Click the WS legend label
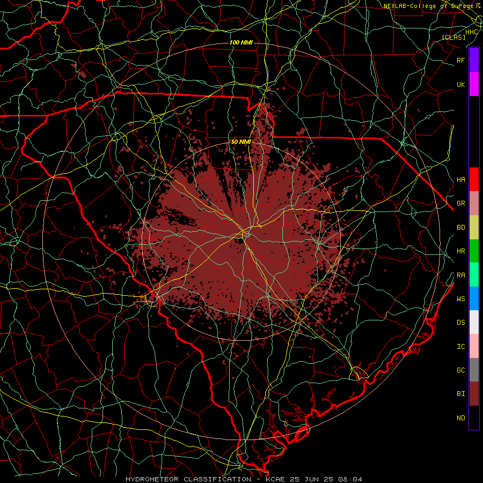Image resolution: width=483 pixels, height=483 pixels. point(460,298)
